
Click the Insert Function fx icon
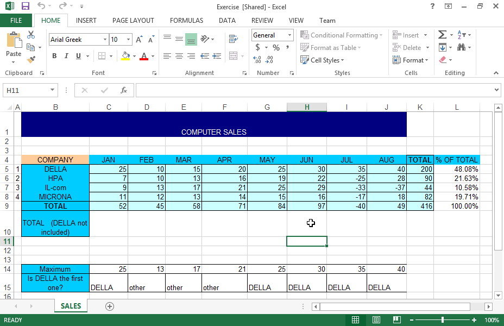point(124,90)
